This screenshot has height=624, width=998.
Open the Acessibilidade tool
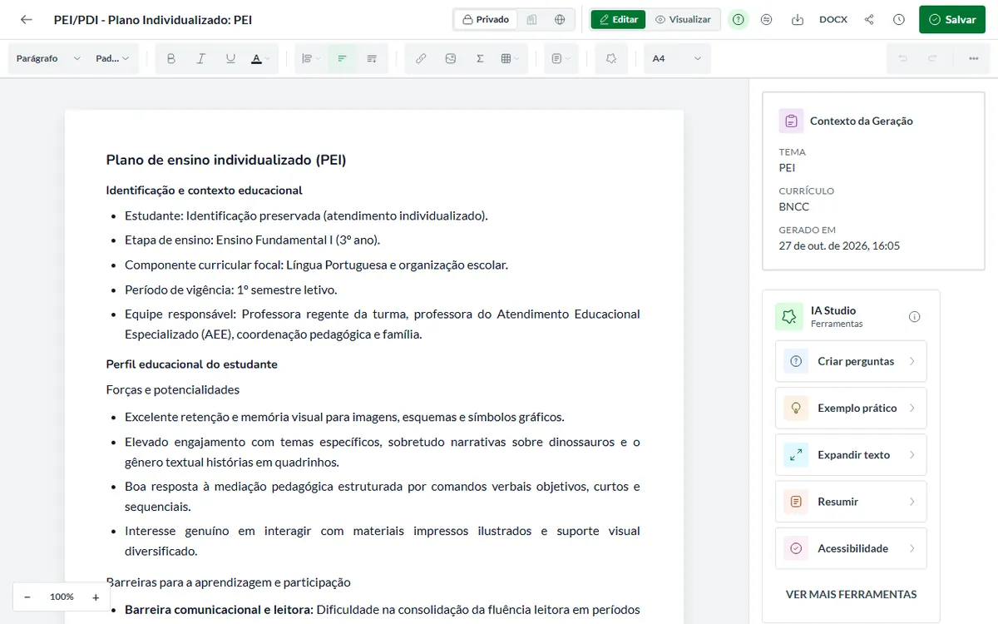(x=851, y=548)
